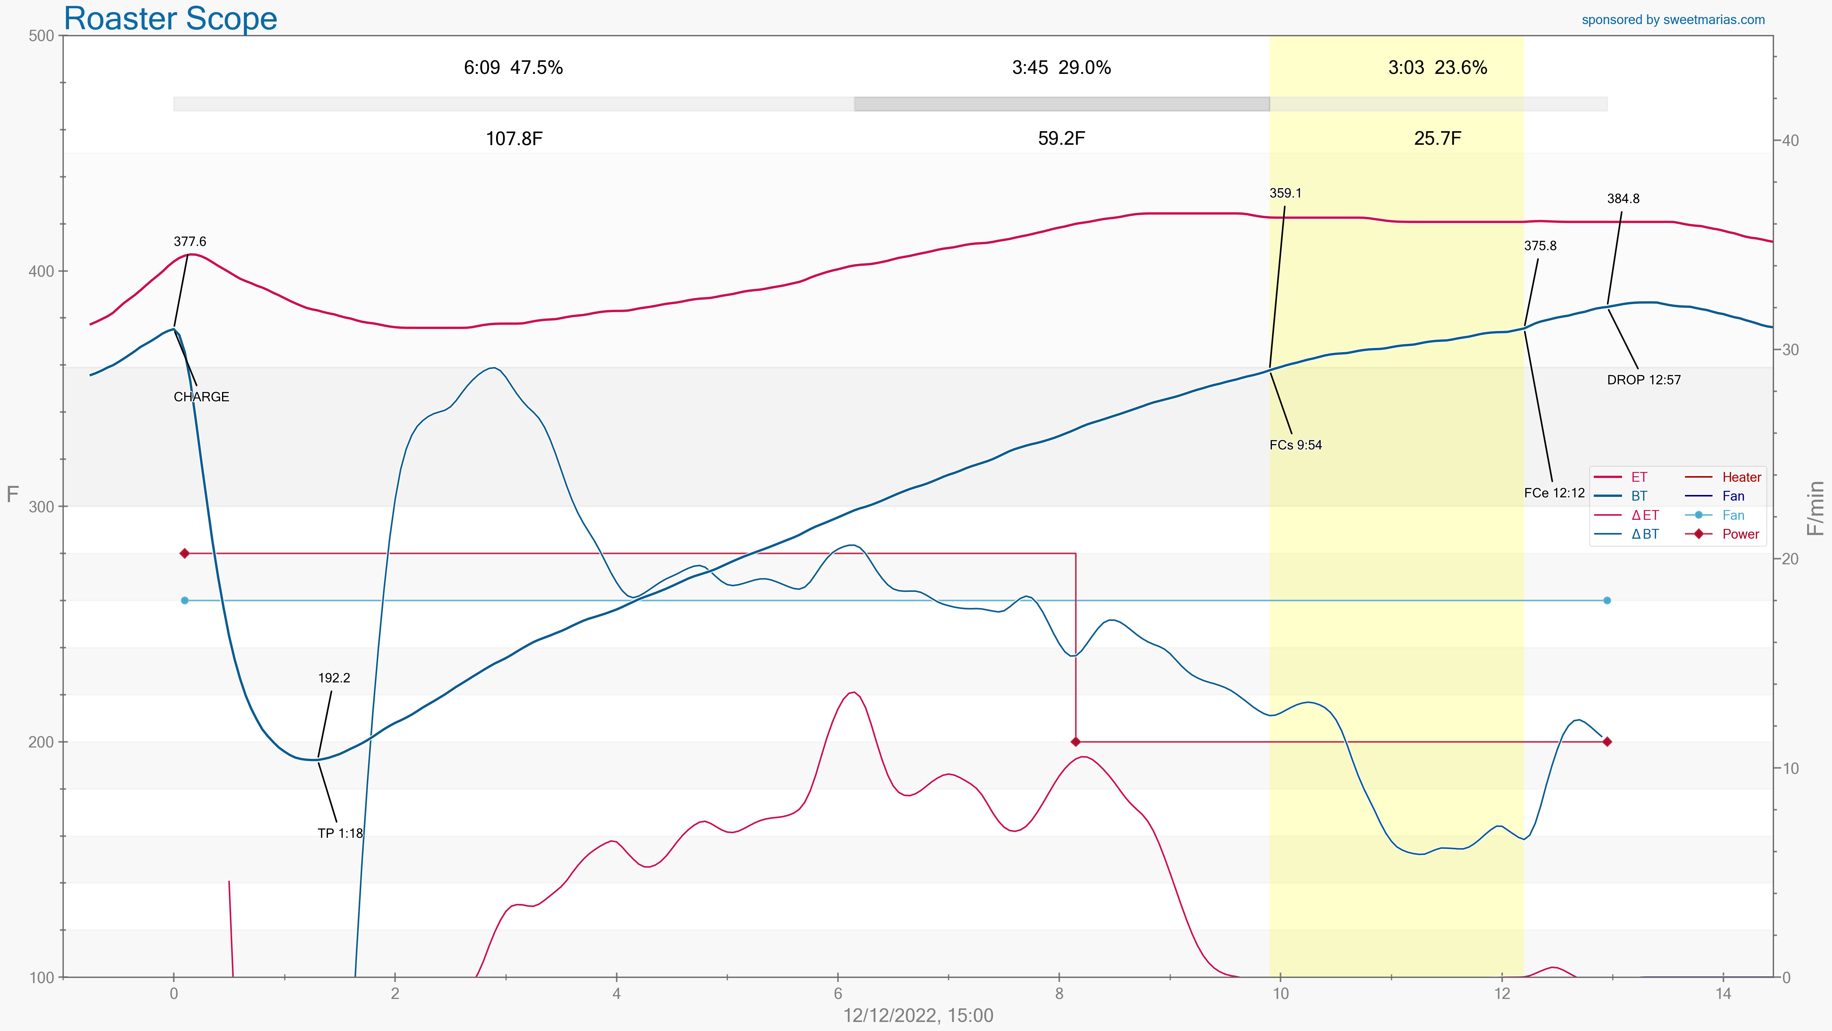
Task: Click the sponsored by sweetmarias.com link
Action: (1673, 20)
